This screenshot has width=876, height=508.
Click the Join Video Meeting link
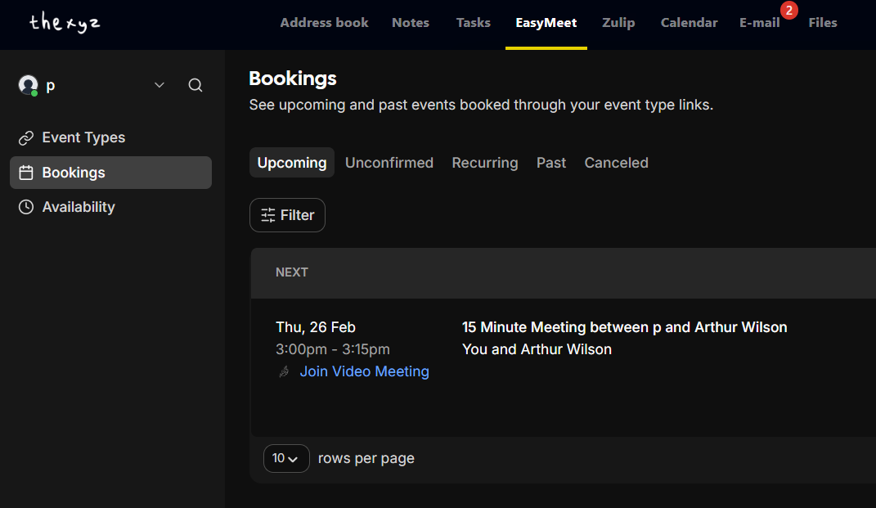(364, 371)
